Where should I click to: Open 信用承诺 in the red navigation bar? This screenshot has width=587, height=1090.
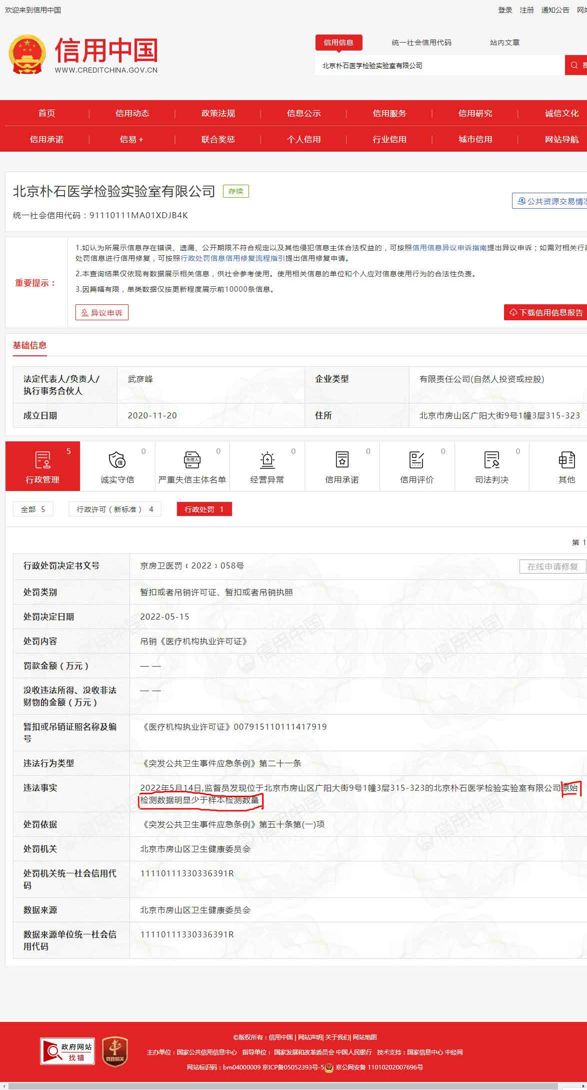pyautogui.click(x=47, y=139)
